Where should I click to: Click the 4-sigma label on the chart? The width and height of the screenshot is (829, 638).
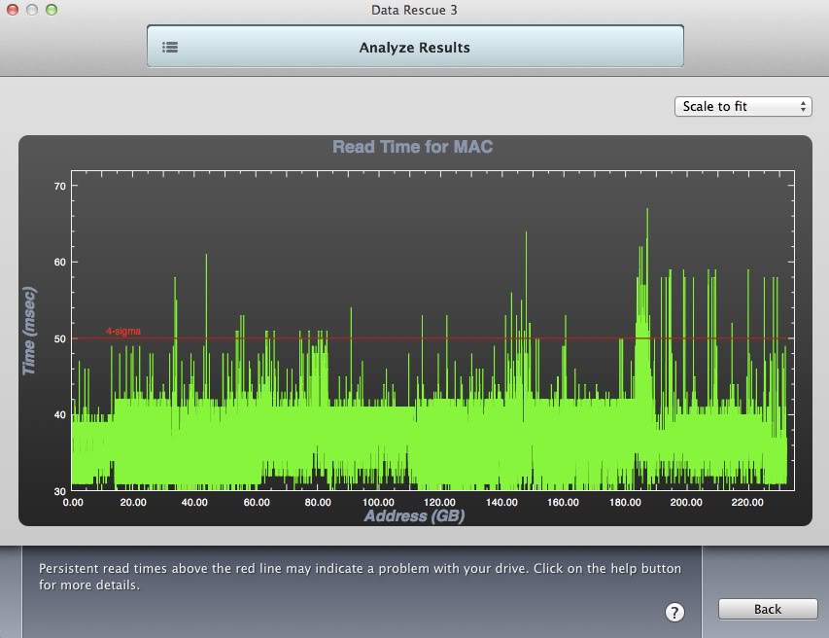[123, 332]
